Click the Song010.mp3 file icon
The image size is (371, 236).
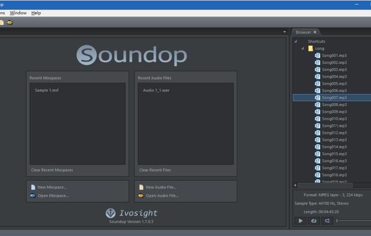(318, 119)
